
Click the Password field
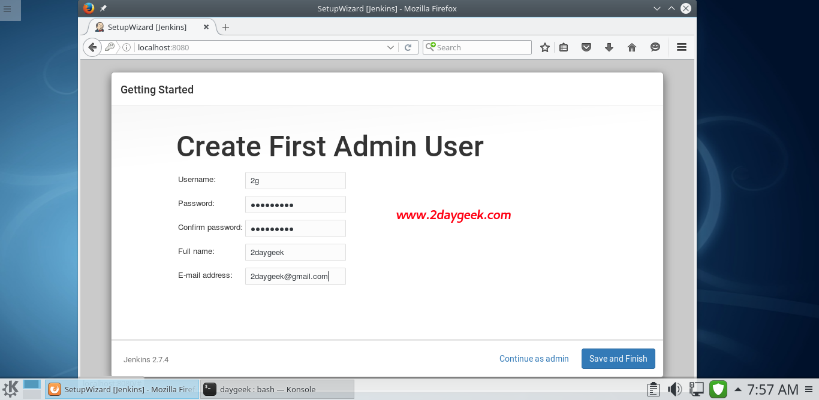296,204
